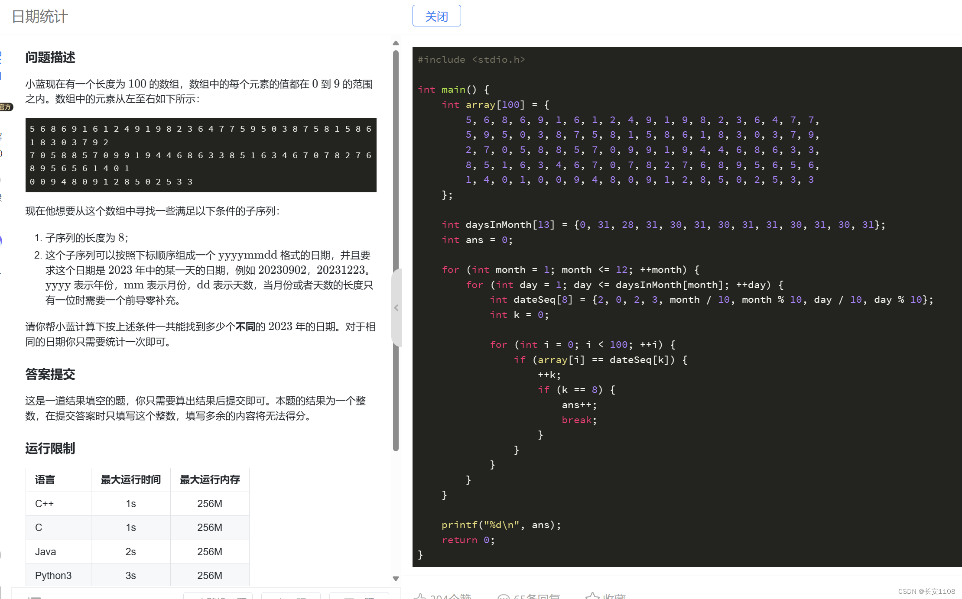Image resolution: width=962 pixels, height=599 pixels.
Task: Click the 运行限制 heading
Action: [x=50, y=448]
